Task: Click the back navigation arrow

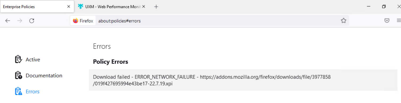Action: click(7, 21)
